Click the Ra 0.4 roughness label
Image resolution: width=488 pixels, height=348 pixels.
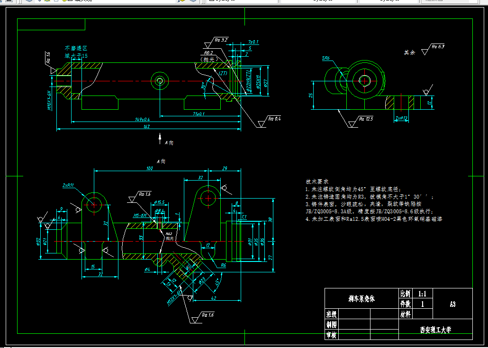point(274,119)
